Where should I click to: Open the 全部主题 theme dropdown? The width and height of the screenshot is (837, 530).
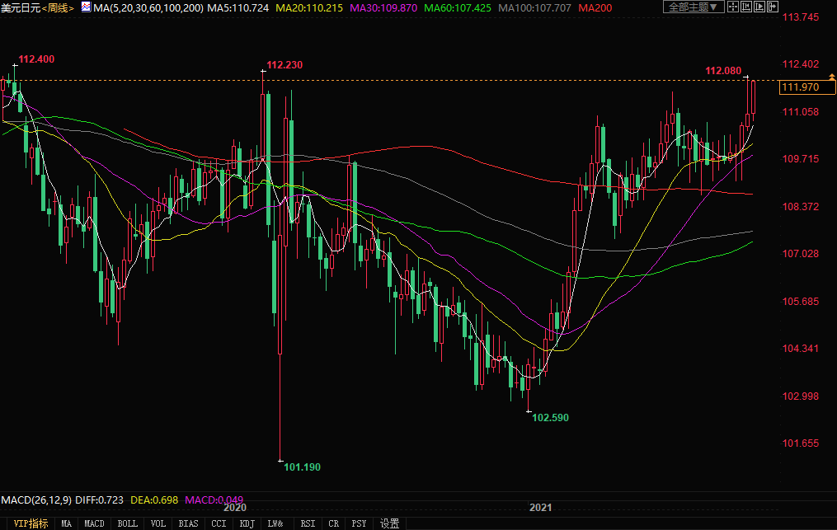click(x=694, y=7)
